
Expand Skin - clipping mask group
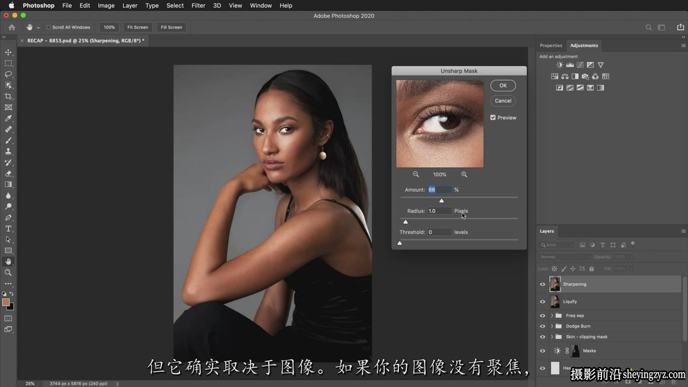click(x=551, y=337)
